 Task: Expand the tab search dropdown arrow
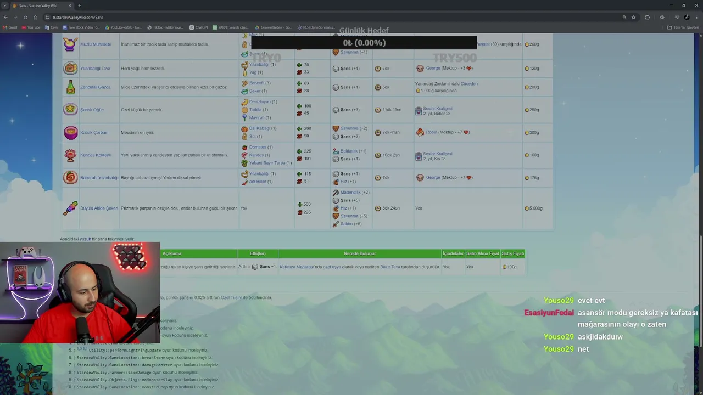pyautogui.click(x=5, y=5)
